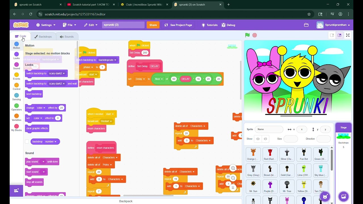Select the Mr. Sun sprite

tap(253, 187)
